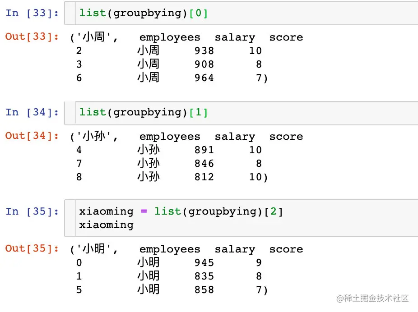Click salary value 945

pos(204,263)
